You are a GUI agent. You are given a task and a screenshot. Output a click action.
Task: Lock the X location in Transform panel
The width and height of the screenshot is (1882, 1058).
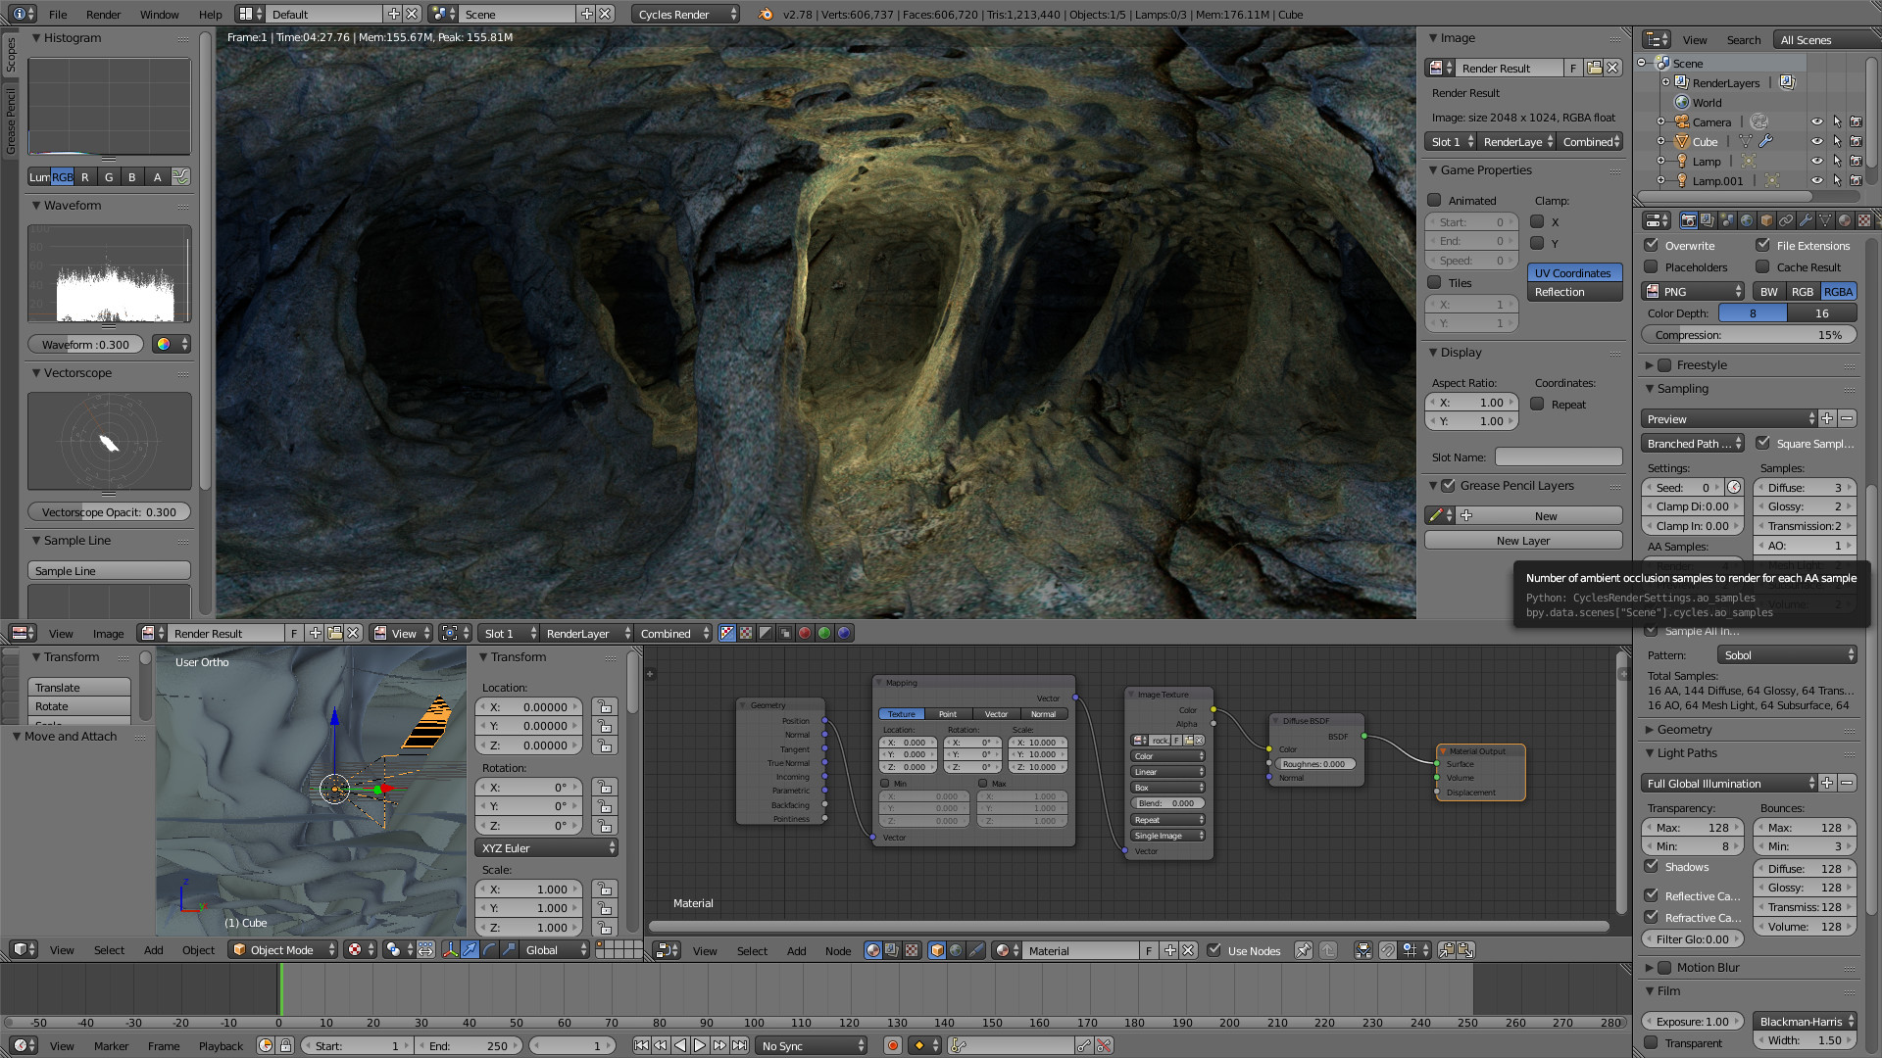click(604, 706)
